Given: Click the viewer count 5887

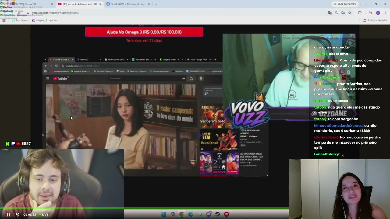Looking at the screenshot, I should point(26,144).
